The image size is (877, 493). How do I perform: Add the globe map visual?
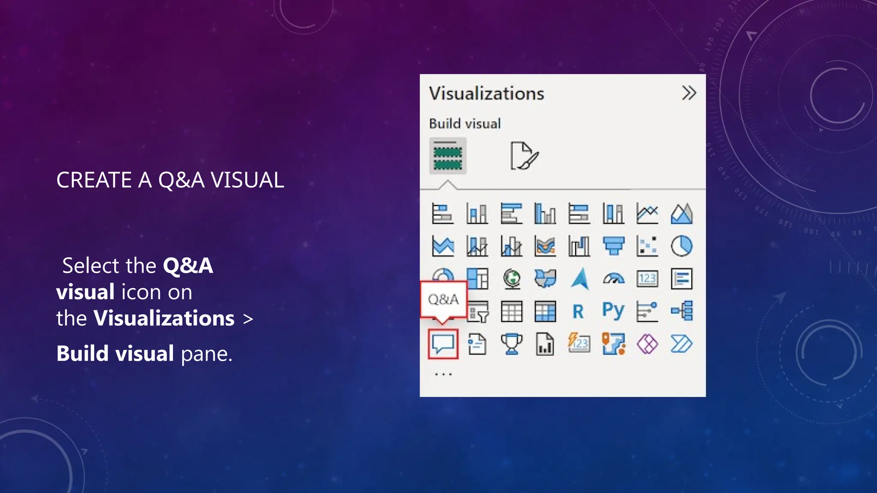click(x=511, y=279)
